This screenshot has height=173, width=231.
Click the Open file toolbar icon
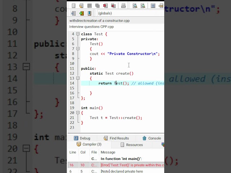[x=81, y=6]
